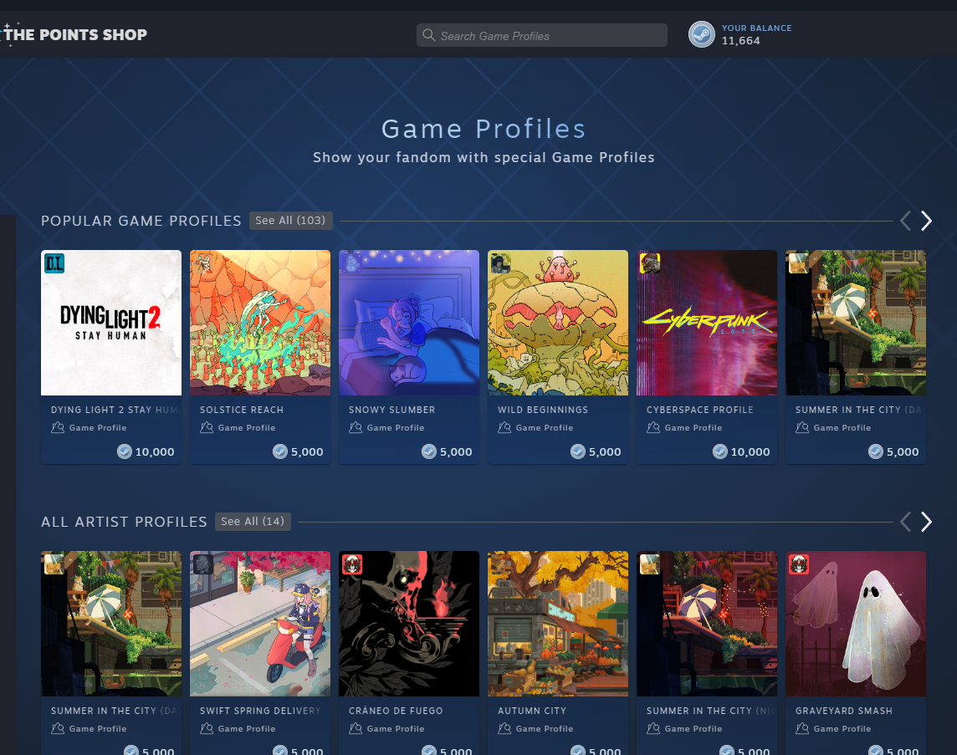Image resolution: width=957 pixels, height=755 pixels.
Task: Click small game icon on Popular Summer in the City card
Action: coord(799,263)
